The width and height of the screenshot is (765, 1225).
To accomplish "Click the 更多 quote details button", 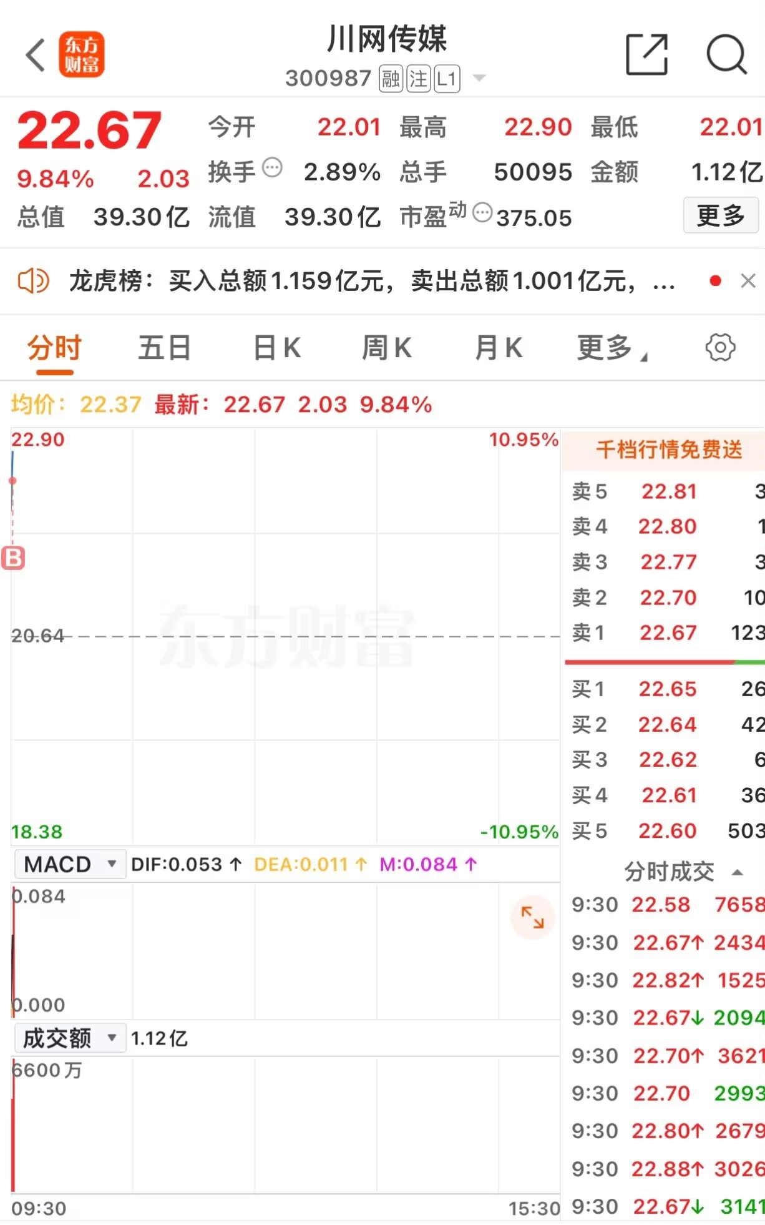I will click(721, 215).
